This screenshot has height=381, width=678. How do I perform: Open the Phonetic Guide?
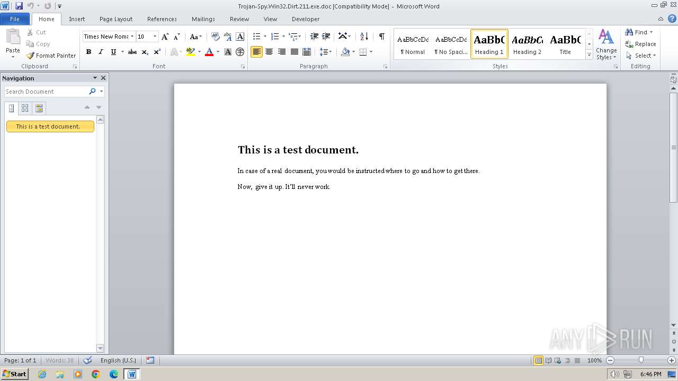[228, 37]
